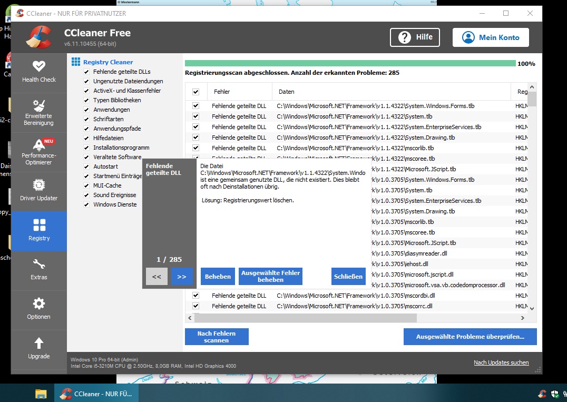Toggle Installationsprogramm checkbox
The image size is (567, 402).
click(86, 148)
